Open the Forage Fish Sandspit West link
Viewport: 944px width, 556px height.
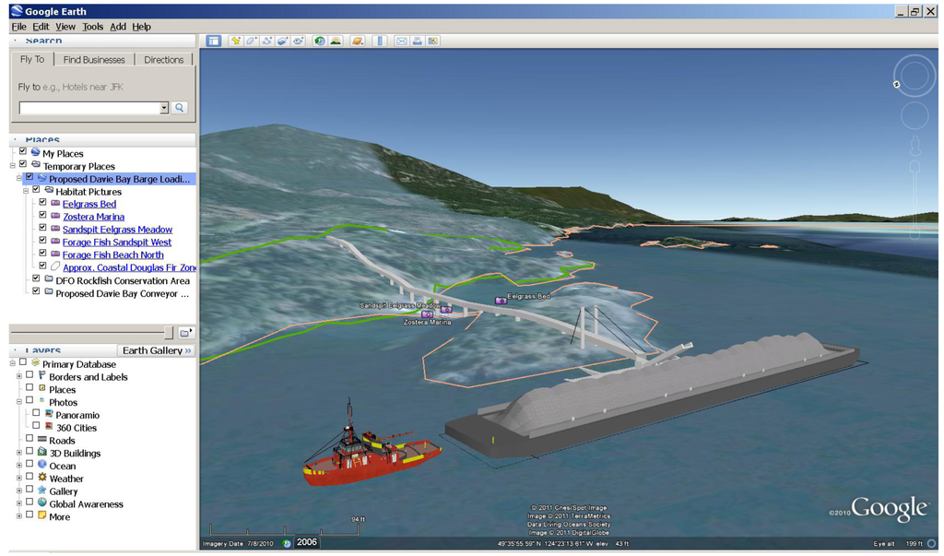pos(117,243)
